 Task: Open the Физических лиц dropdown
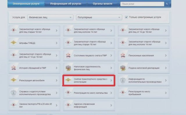click(50, 17)
